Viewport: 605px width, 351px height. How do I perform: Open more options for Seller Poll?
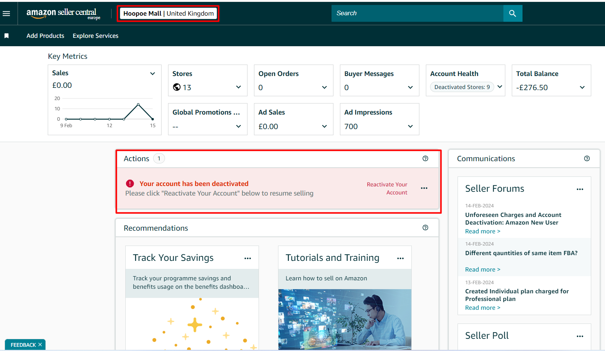click(x=580, y=336)
